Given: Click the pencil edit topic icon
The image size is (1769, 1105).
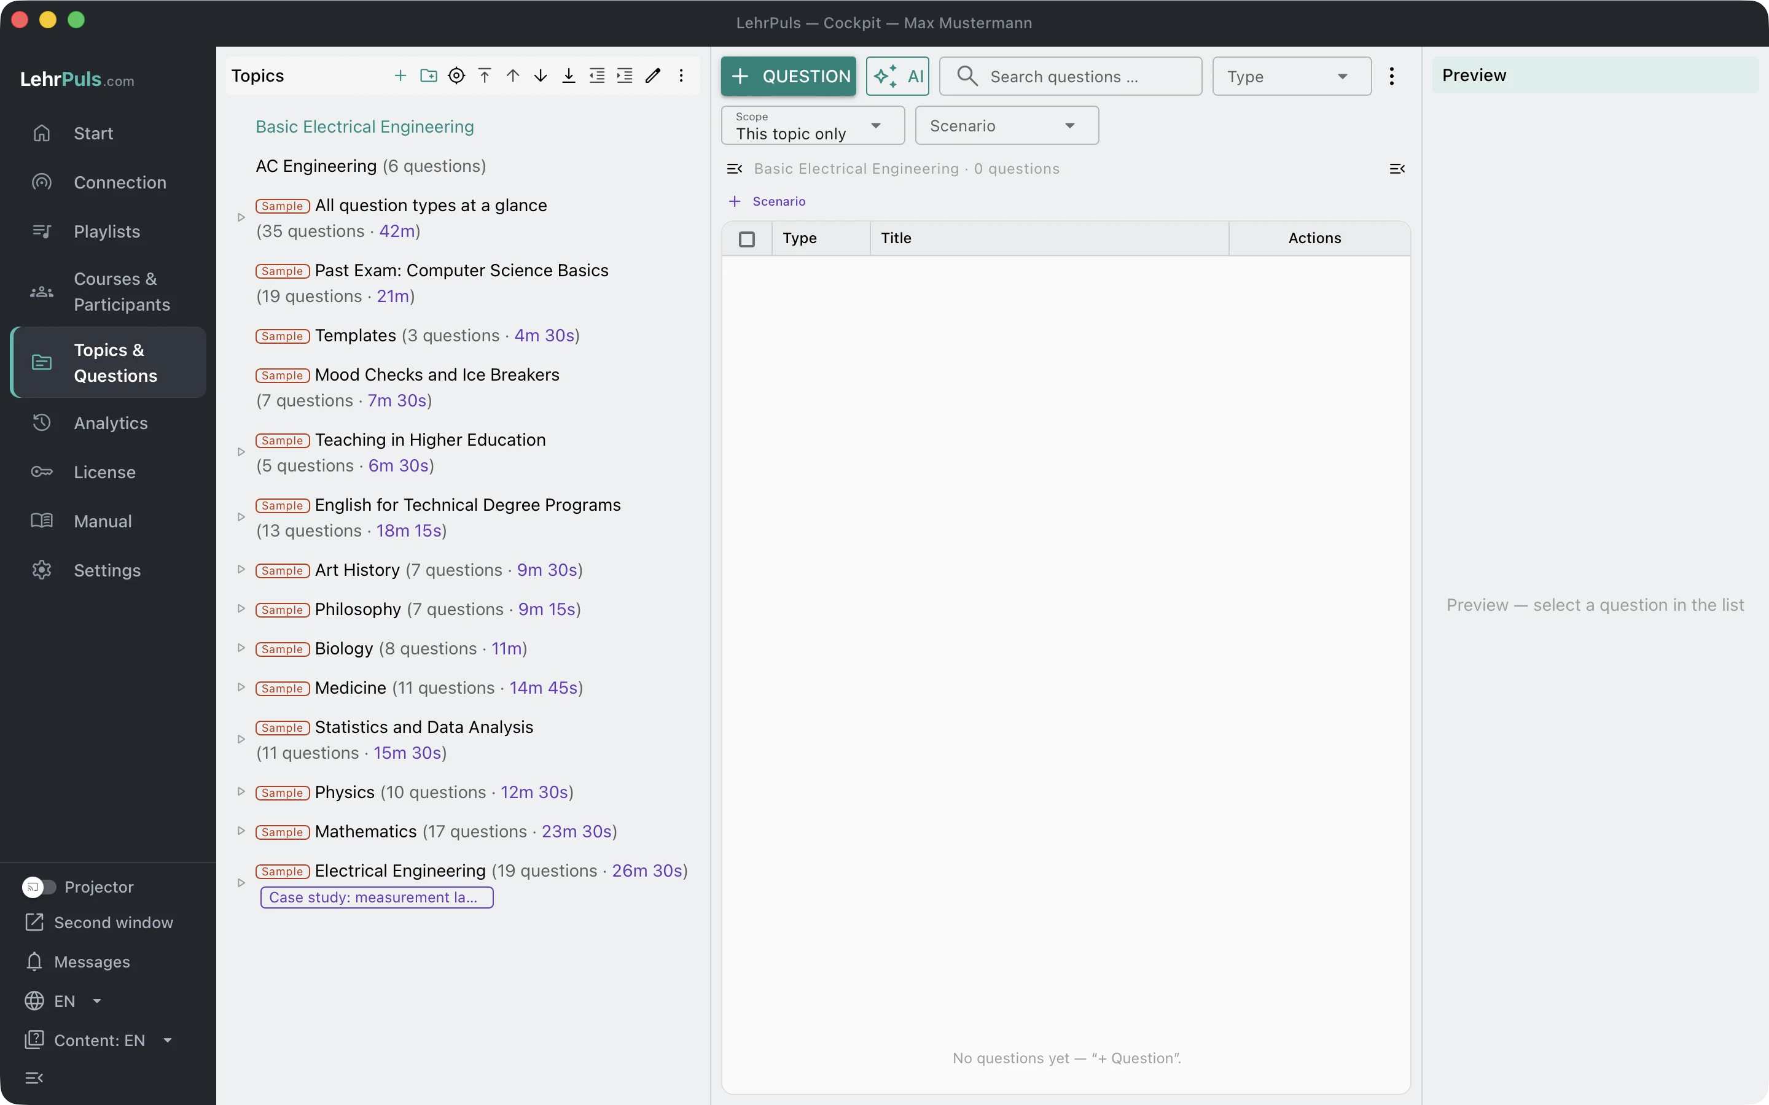Looking at the screenshot, I should [x=653, y=76].
